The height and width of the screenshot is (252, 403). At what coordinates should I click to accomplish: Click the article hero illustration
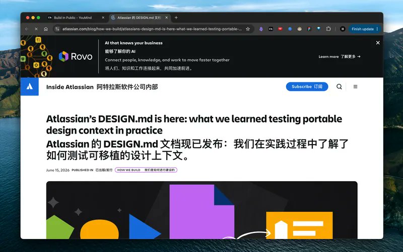(202, 210)
